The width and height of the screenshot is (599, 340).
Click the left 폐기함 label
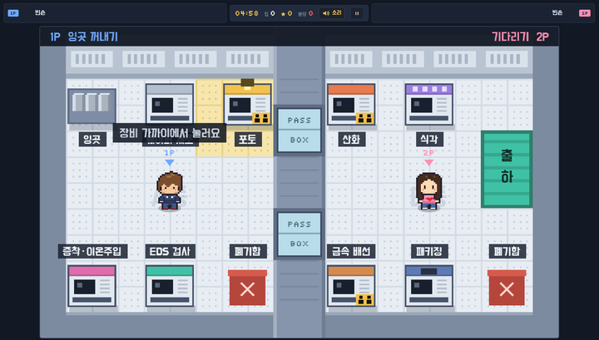click(x=248, y=251)
